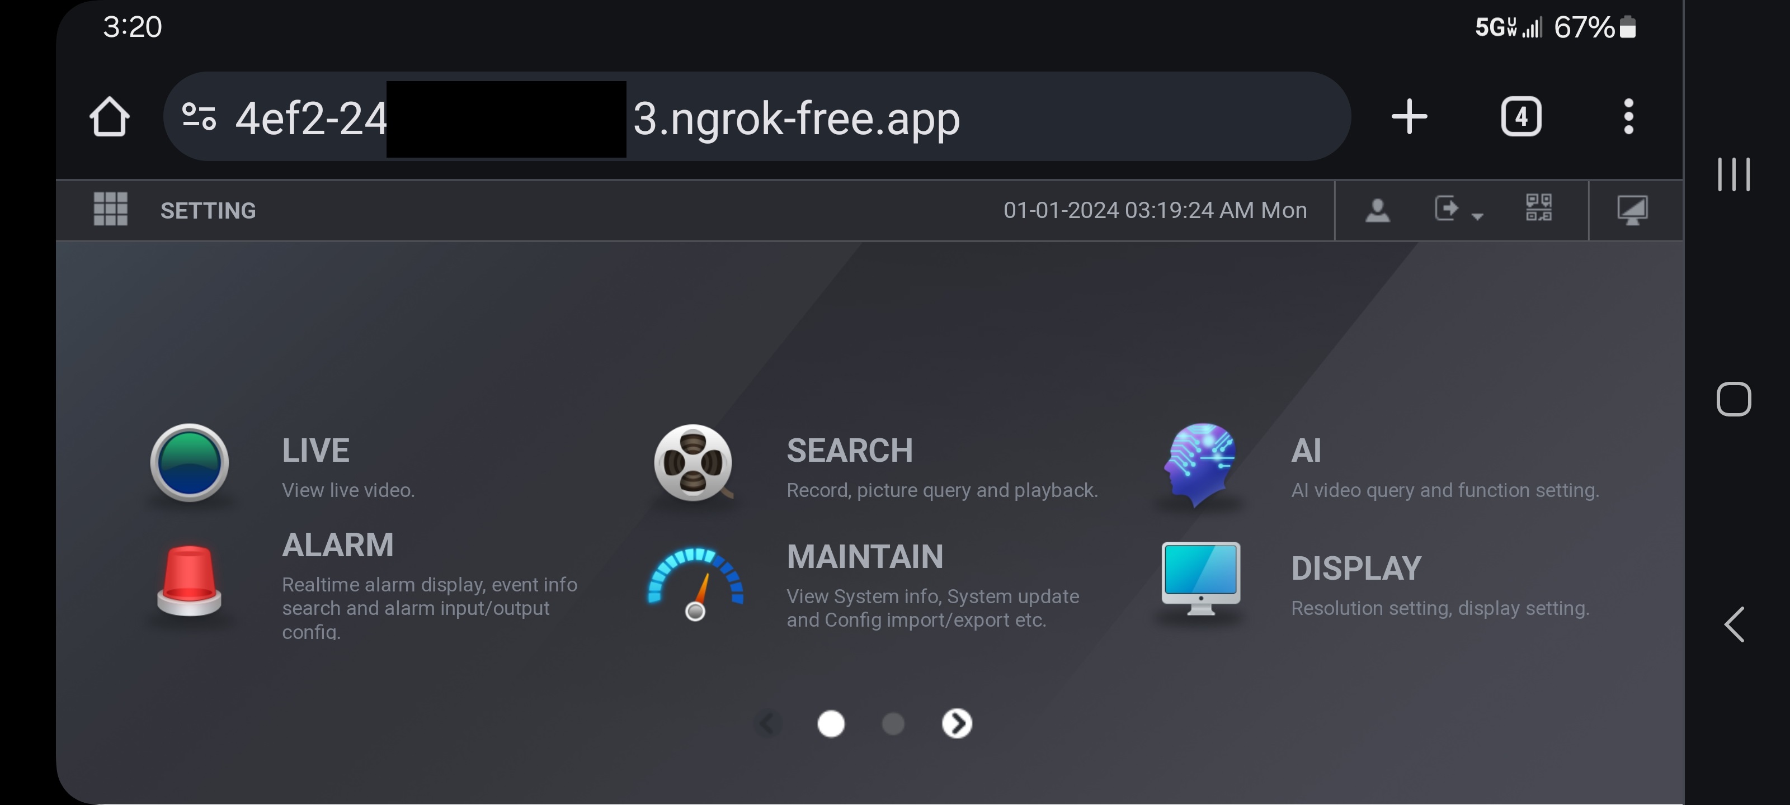Tap Android home button

[1733, 399]
